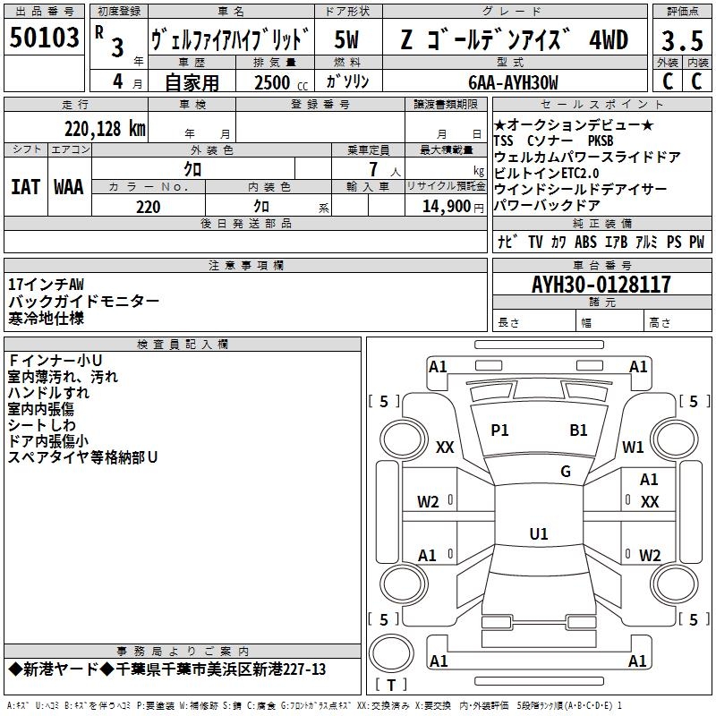The height and width of the screenshot is (716, 716).
Task: Click the P1 mark on the hood diagram
Action: point(499,430)
